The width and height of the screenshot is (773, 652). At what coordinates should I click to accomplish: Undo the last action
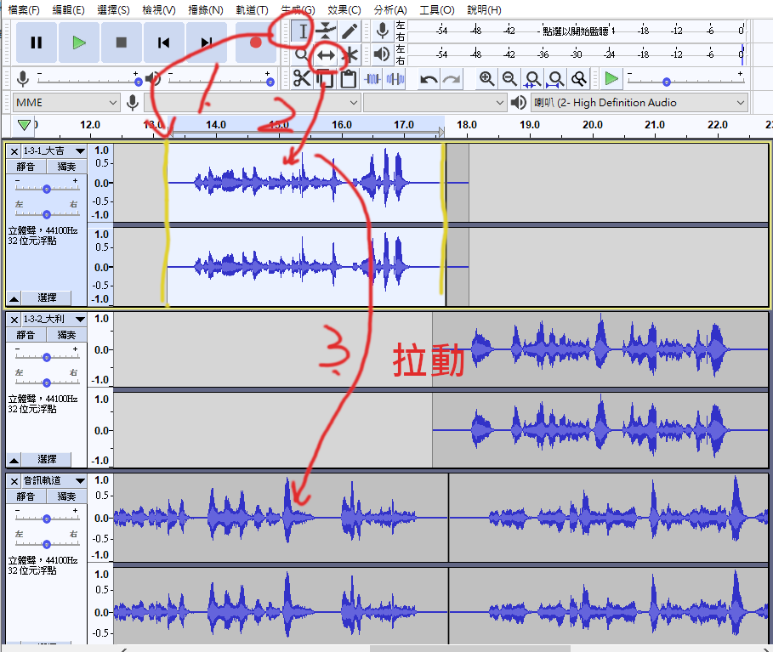coord(429,78)
